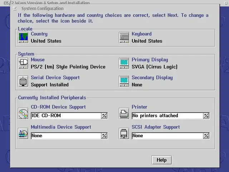Click the Serial Device Support label

[x=55, y=78]
